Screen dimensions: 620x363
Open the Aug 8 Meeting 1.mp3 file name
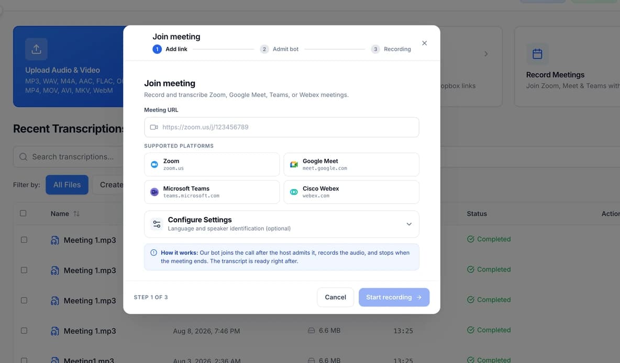tap(90, 331)
